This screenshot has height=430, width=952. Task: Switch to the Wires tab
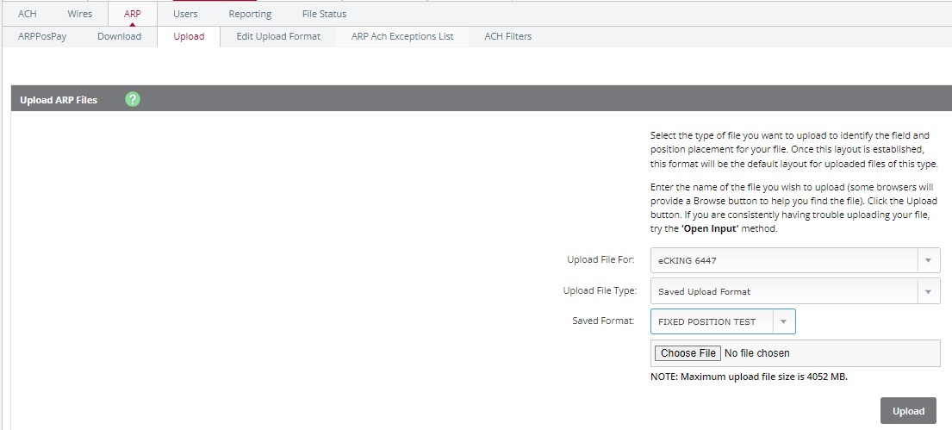(79, 14)
